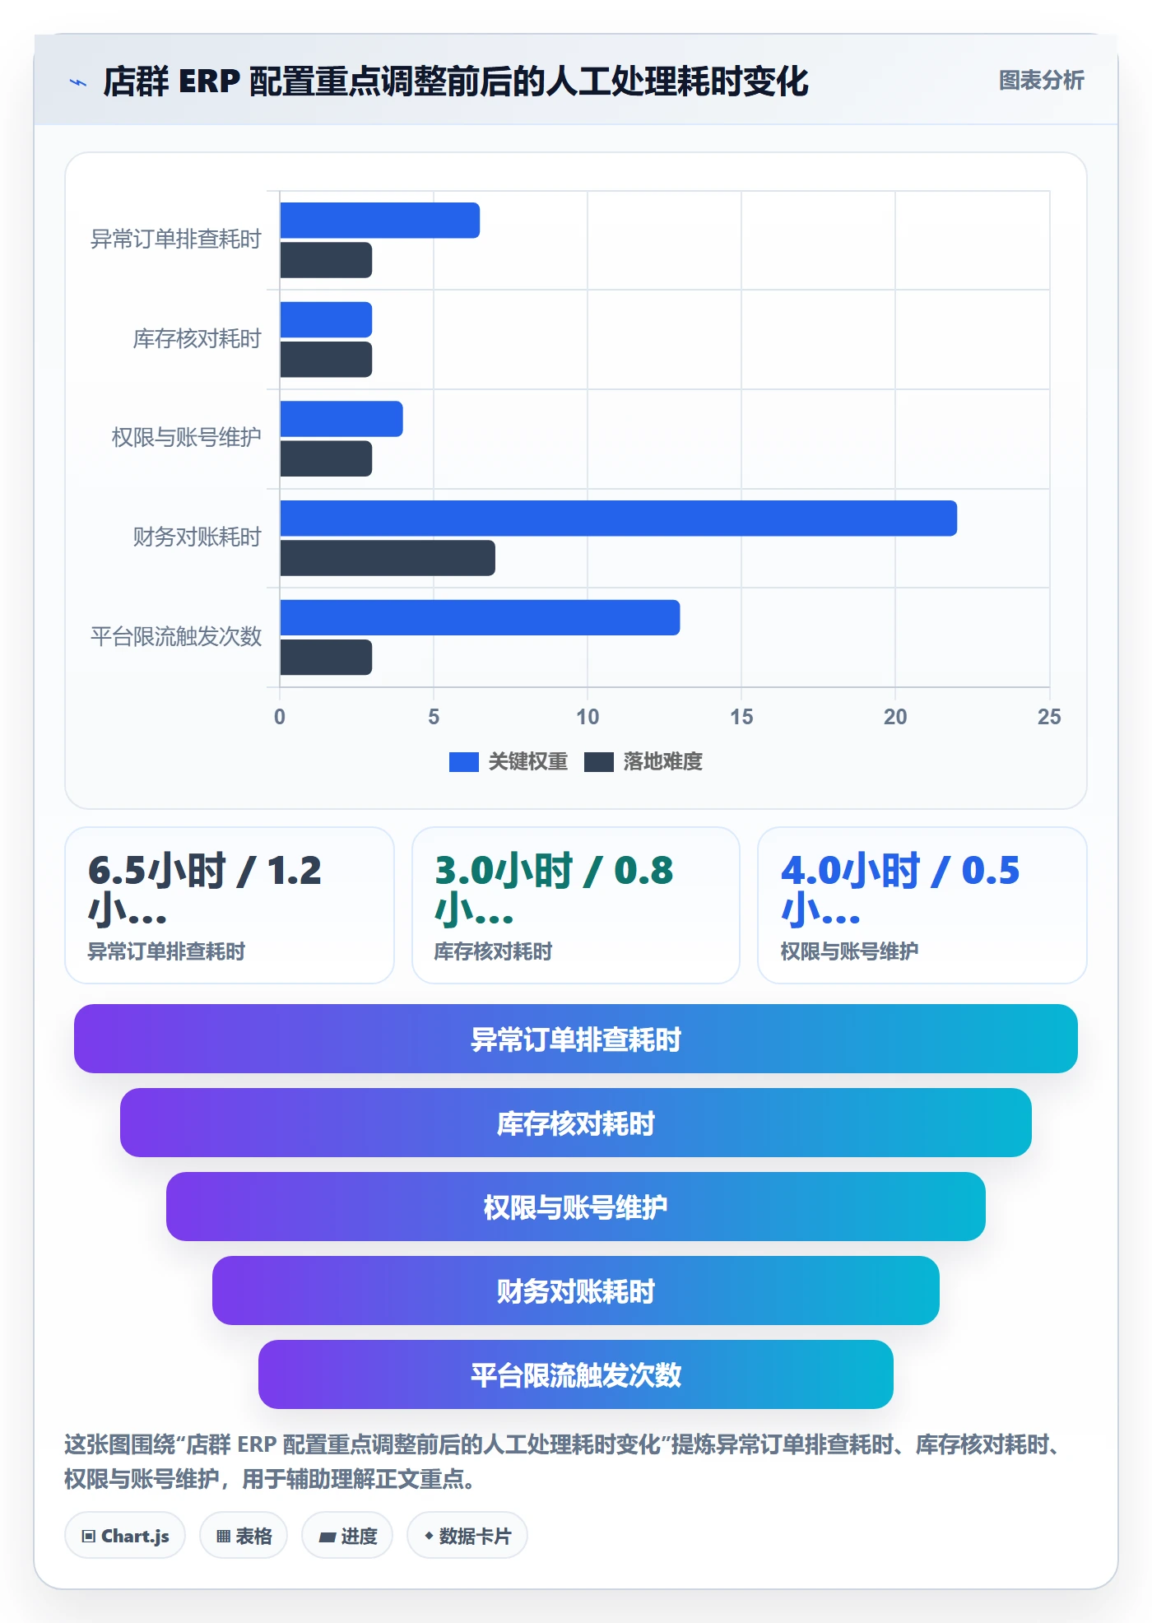
Task: Select the blue 权限与账号维护 bar
Action: tap(341, 419)
